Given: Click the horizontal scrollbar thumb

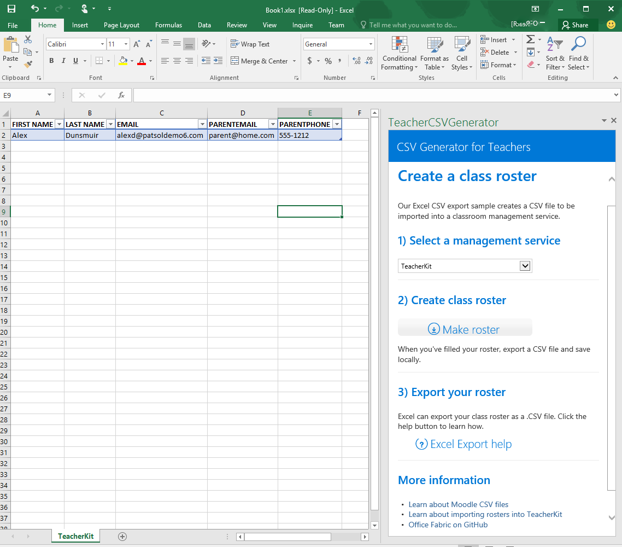Looking at the screenshot, I should pyautogui.click(x=287, y=537).
